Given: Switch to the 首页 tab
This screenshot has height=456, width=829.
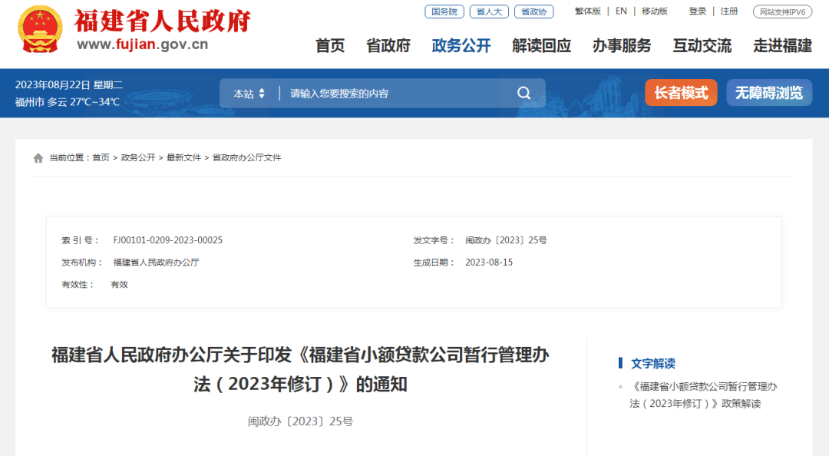Looking at the screenshot, I should click(x=330, y=46).
